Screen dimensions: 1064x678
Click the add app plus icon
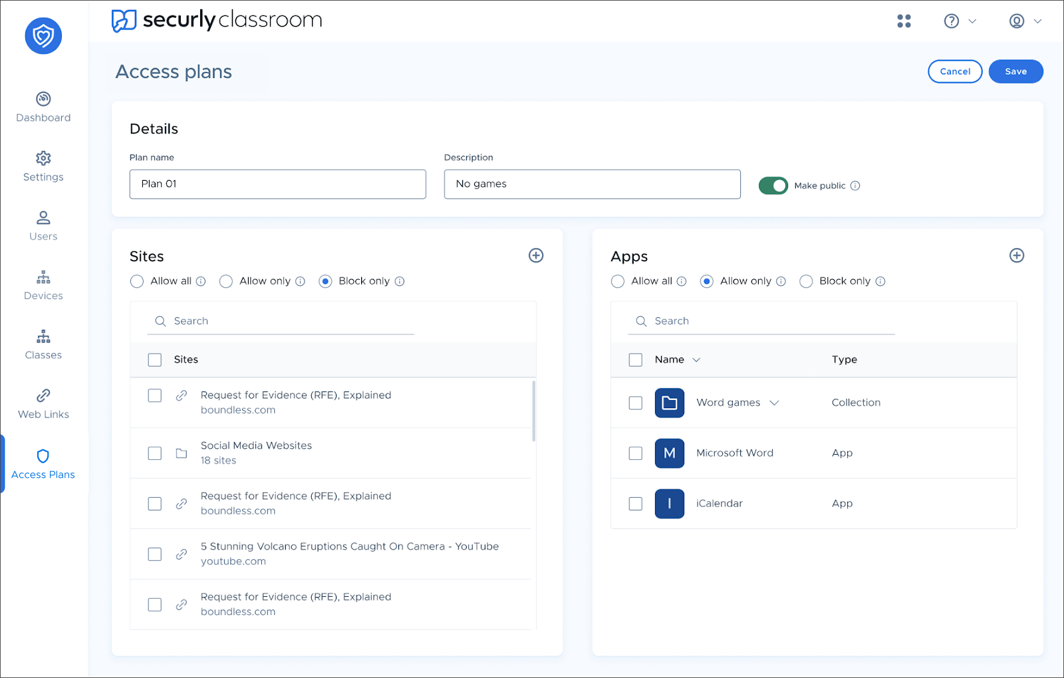1017,256
